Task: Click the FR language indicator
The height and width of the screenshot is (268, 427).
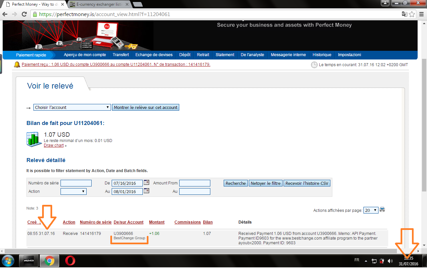Action: (357, 260)
